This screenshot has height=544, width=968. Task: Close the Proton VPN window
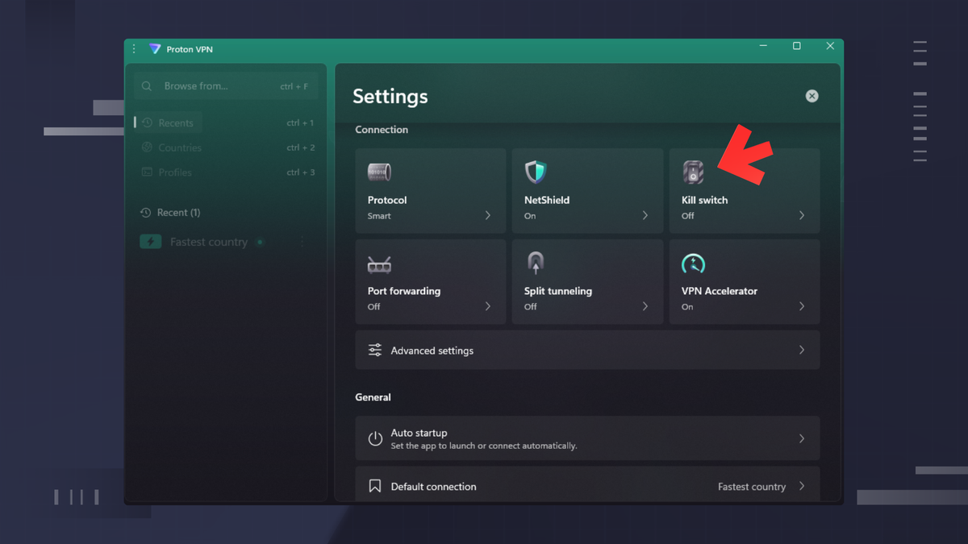pos(830,46)
